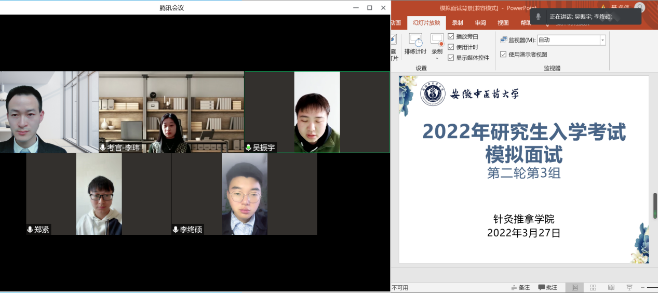Start slideshow from status bar icon
This screenshot has width=658, height=293.
pyautogui.click(x=629, y=287)
